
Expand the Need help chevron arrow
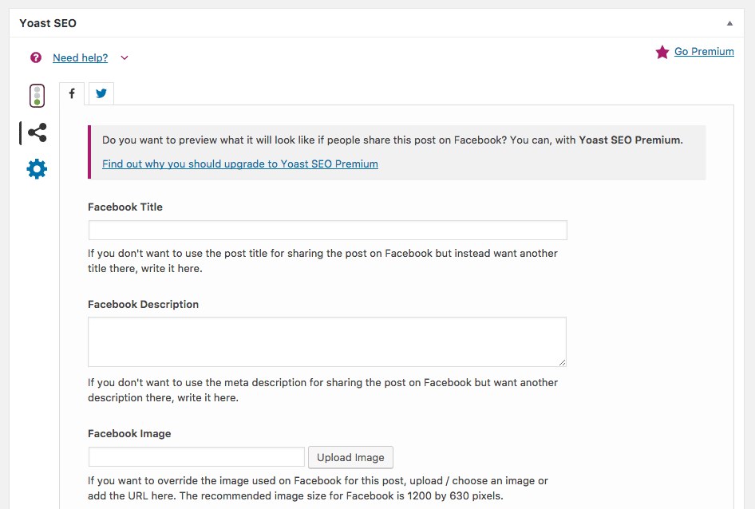pos(125,57)
